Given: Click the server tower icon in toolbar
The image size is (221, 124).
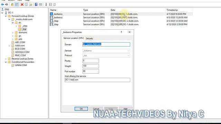Looking at the screenshot, I should 46,4.
